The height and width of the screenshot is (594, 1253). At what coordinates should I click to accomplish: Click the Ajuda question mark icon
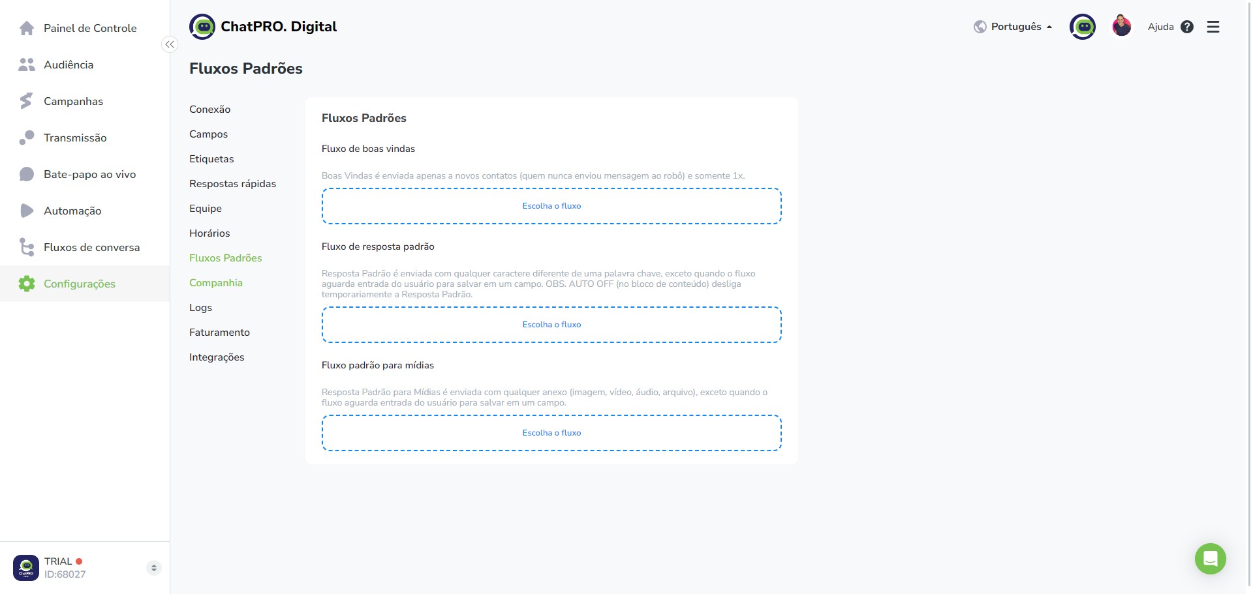click(x=1187, y=27)
